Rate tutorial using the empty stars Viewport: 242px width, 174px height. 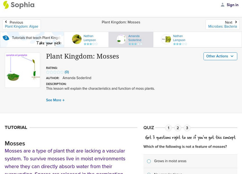pos(55,72)
